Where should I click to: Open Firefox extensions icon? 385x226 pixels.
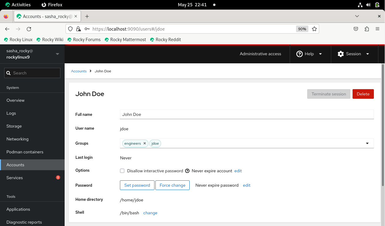(x=367, y=29)
